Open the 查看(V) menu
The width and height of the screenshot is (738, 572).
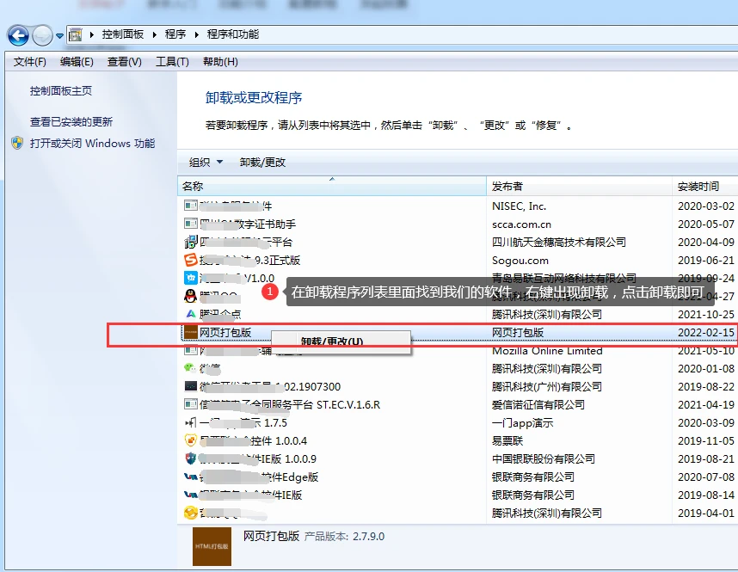pyautogui.click(x=124, y=62)
